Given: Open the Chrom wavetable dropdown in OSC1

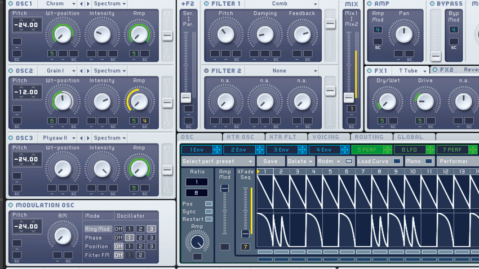Looking at the screenshot, I should pos(60,4).
